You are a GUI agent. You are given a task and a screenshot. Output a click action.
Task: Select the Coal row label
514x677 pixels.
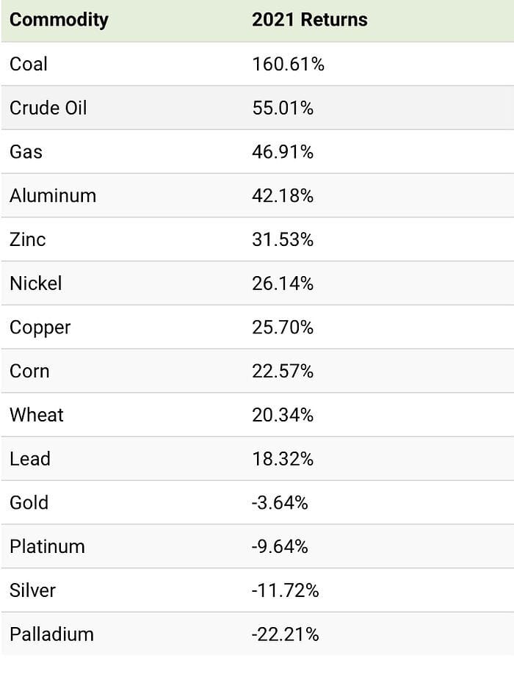click(x=29, y=64)
